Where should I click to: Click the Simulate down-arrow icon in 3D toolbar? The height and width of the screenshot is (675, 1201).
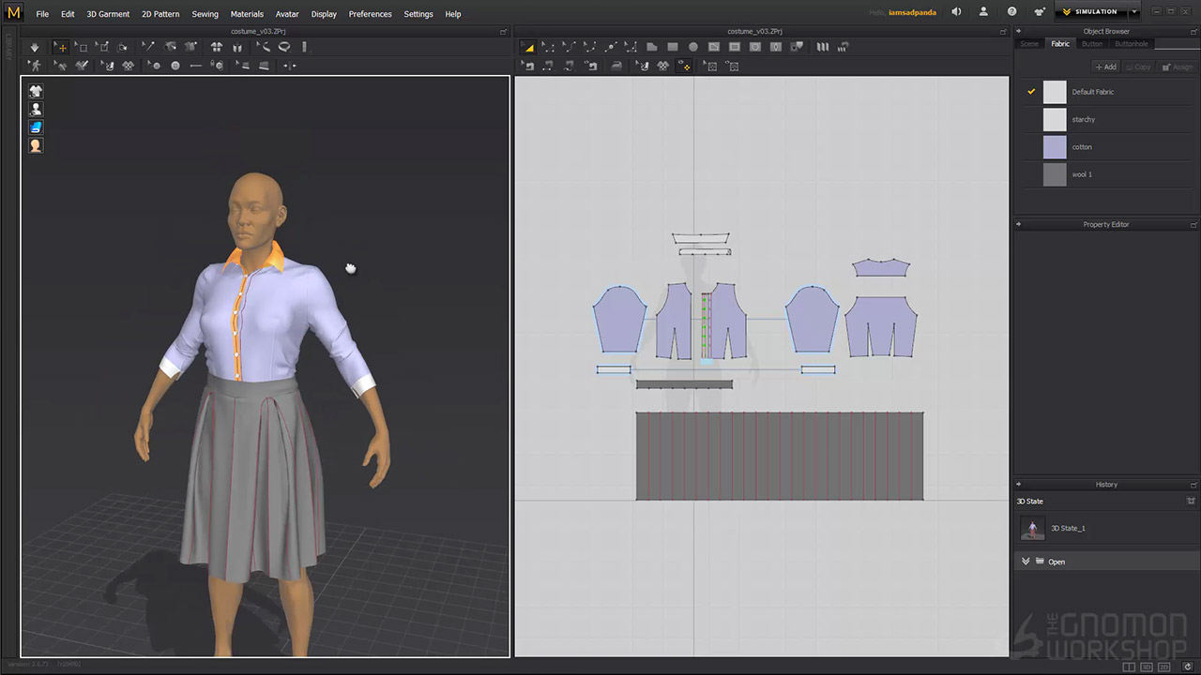[35, 47]
